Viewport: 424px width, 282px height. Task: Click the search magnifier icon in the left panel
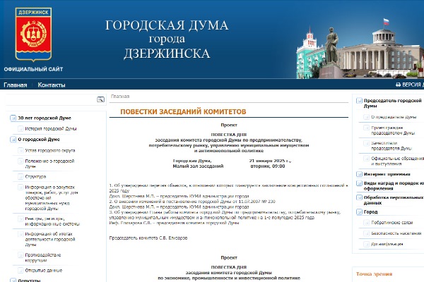coord(100,99)
